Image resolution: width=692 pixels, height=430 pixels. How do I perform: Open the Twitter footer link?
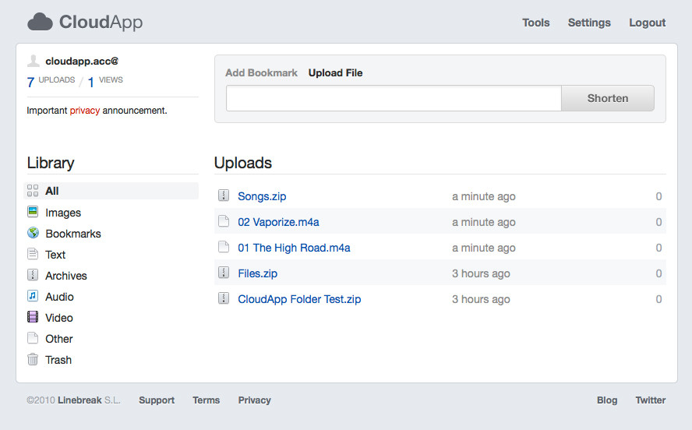651,400
